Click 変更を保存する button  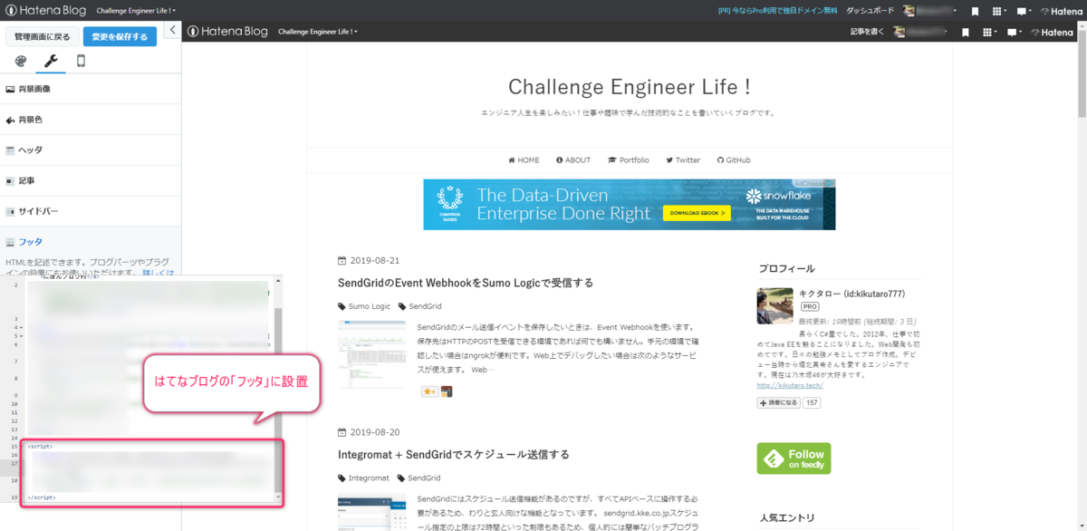tap(120, 36)
